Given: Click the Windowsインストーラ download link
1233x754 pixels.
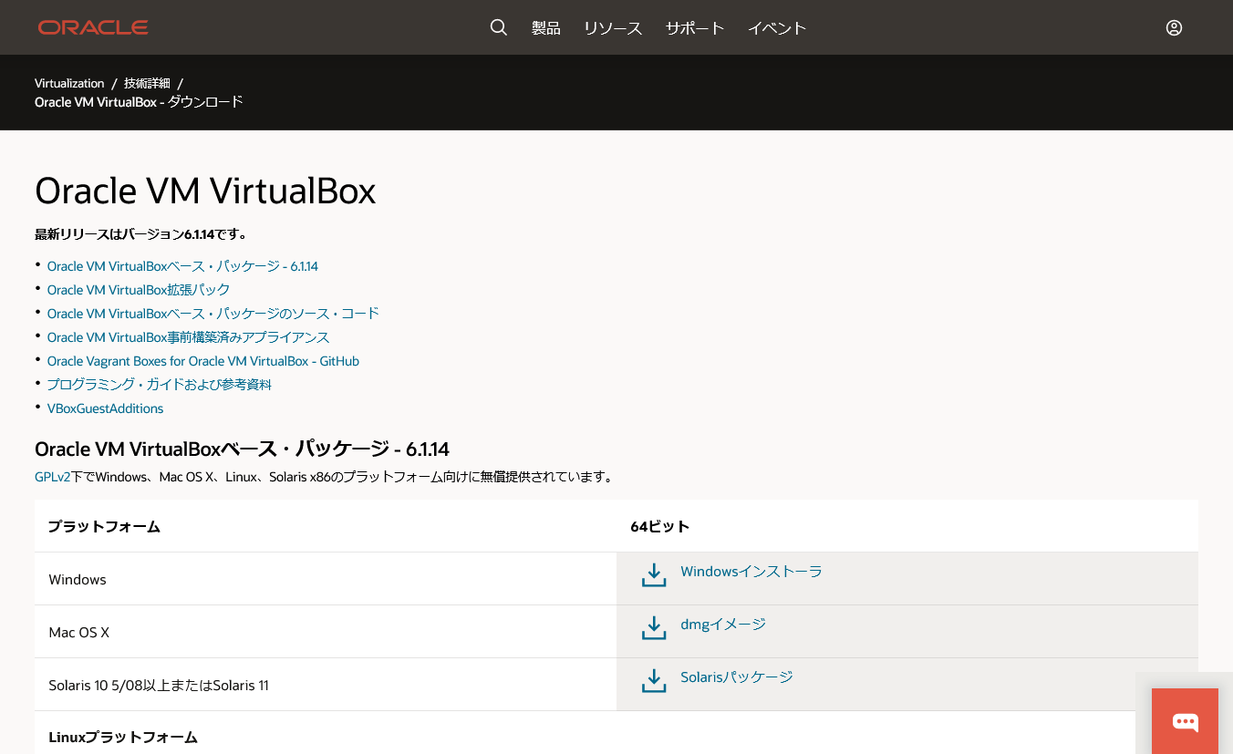Looking at the screenshot, I should 751,571.
